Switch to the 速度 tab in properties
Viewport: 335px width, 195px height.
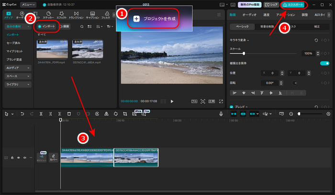coord(266,15)
